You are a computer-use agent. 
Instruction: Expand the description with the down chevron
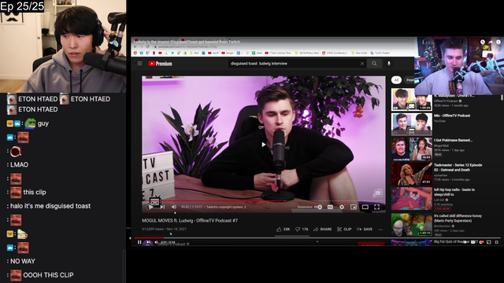(x=317, y=241)
